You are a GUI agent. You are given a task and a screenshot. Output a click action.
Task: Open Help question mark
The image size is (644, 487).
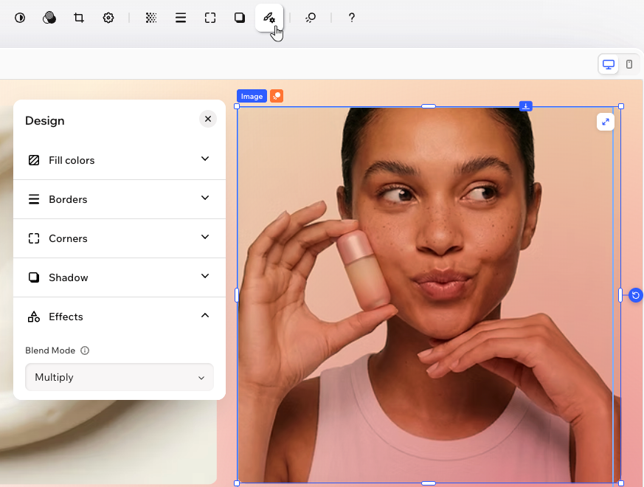coord(352,18)
